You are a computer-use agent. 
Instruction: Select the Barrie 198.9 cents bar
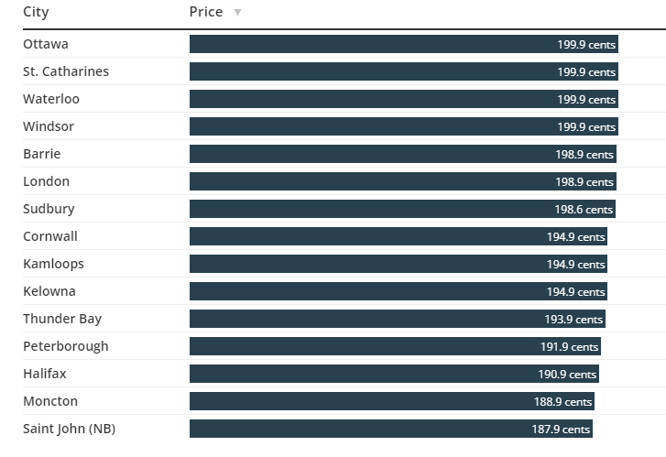(x=402, y=154)
